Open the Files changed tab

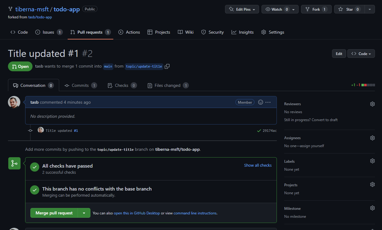[167, 85]
